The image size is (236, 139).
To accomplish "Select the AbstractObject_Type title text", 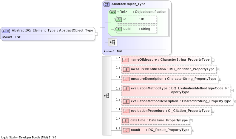I will 128,4.
